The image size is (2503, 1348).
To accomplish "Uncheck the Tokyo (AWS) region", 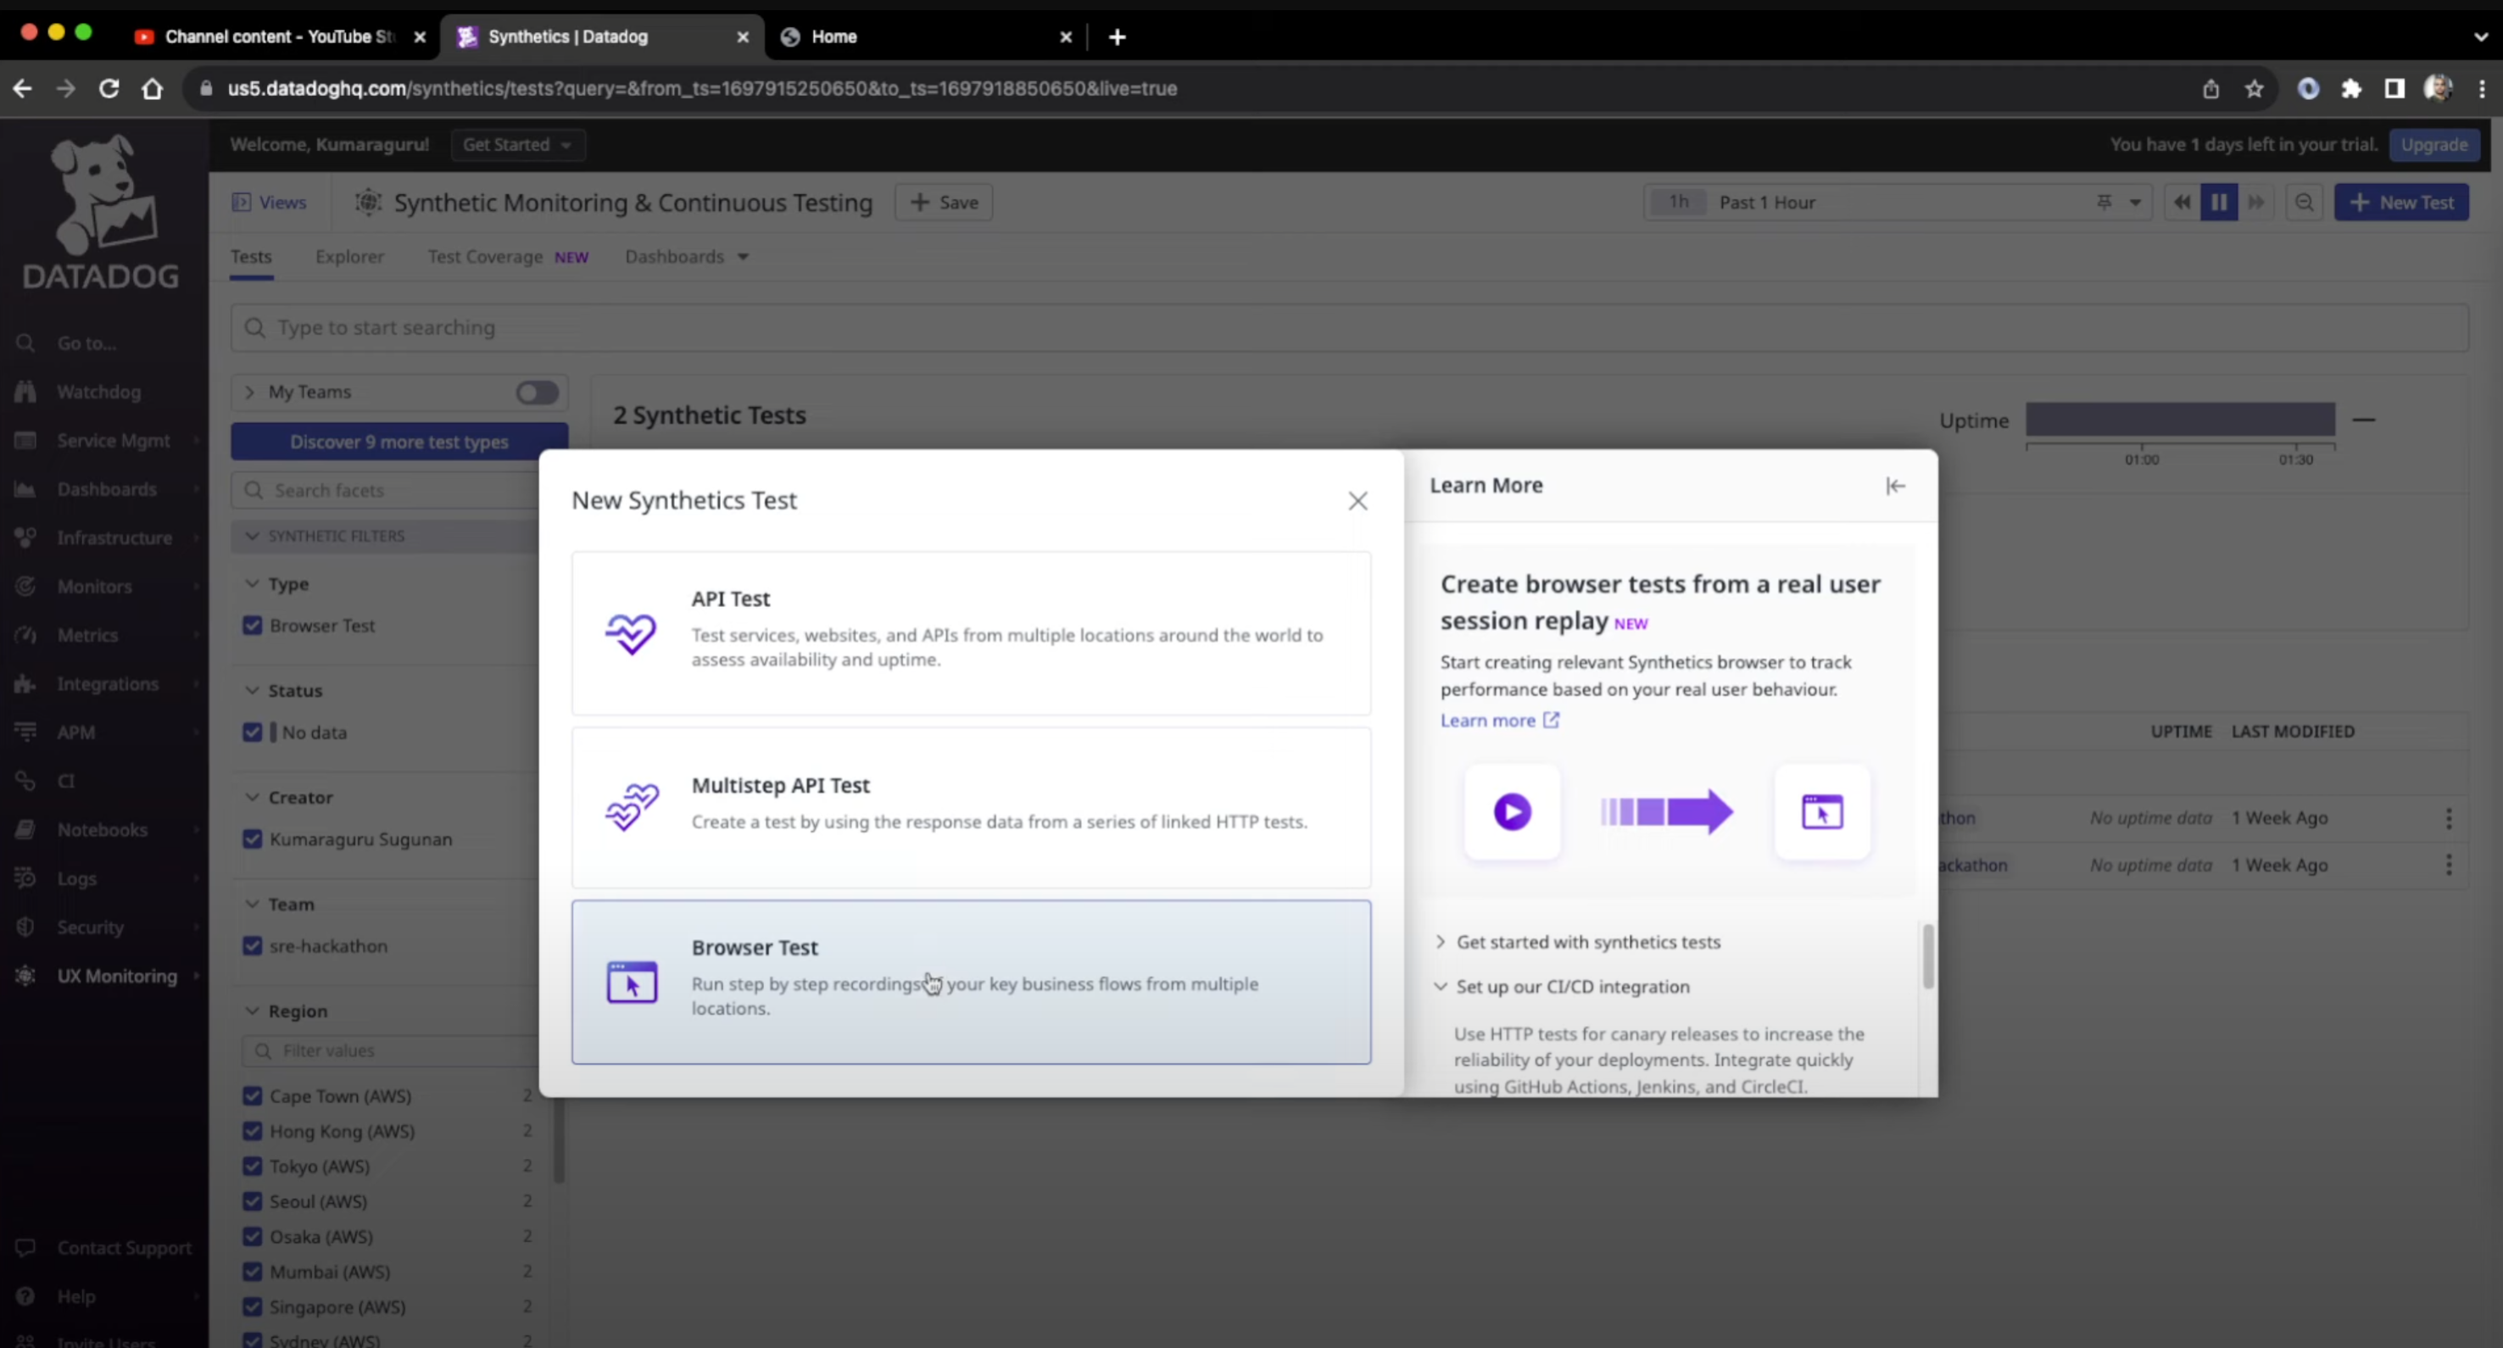I will [x=253, y=1165].
